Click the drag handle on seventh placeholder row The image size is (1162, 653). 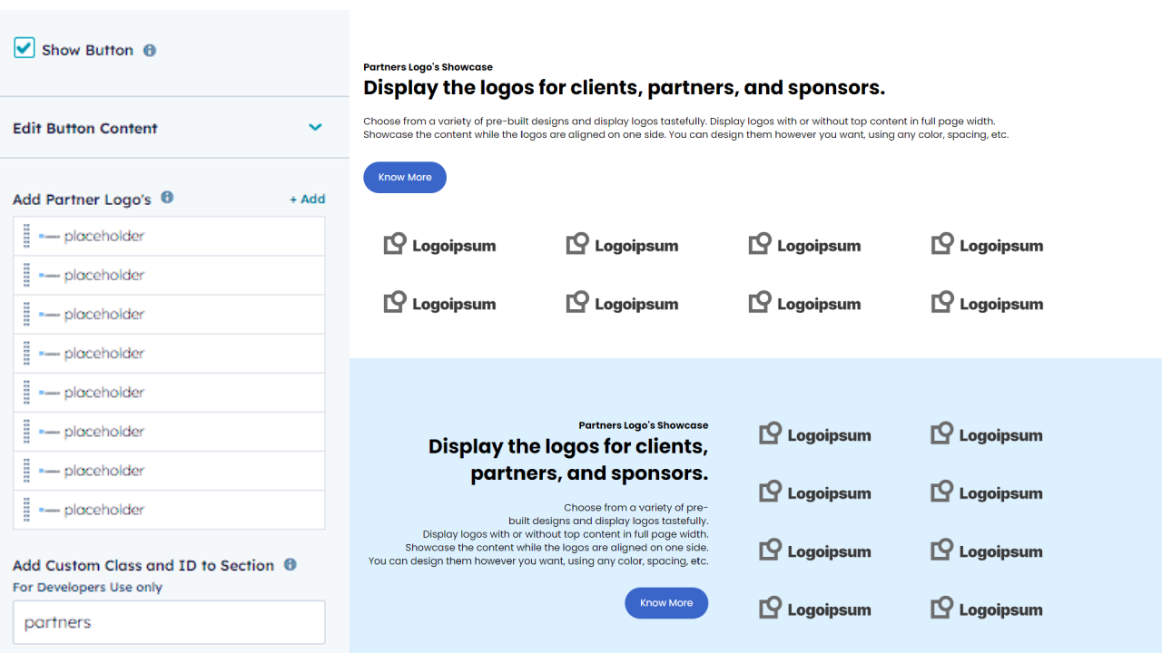[x=26, y=470]
